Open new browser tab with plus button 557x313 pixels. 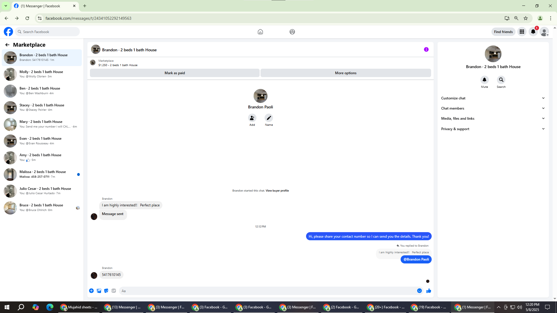coord(85,6)
